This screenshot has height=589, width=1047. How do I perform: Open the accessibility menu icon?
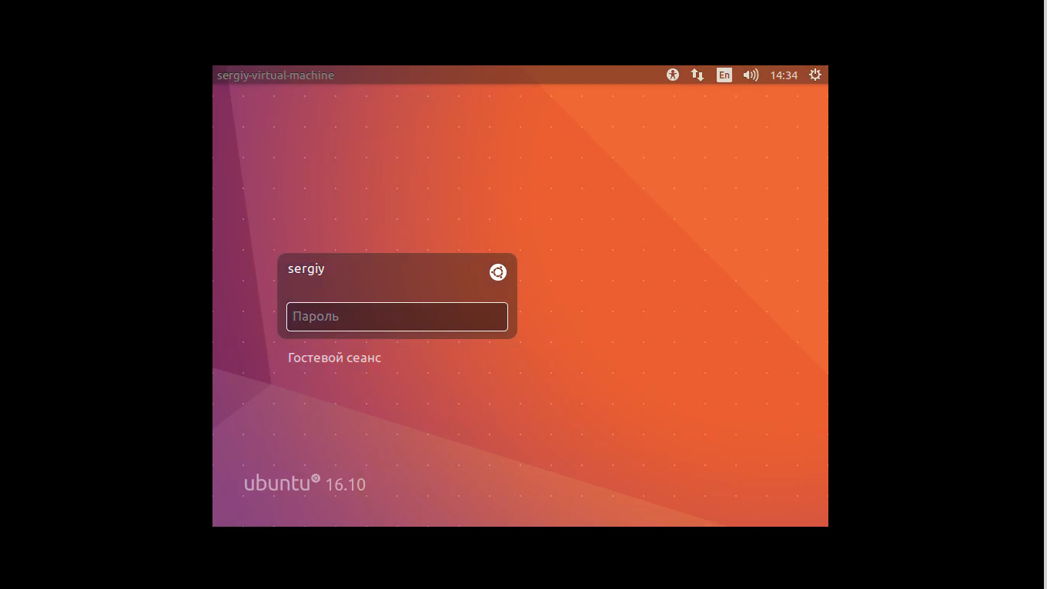(673, 75)
